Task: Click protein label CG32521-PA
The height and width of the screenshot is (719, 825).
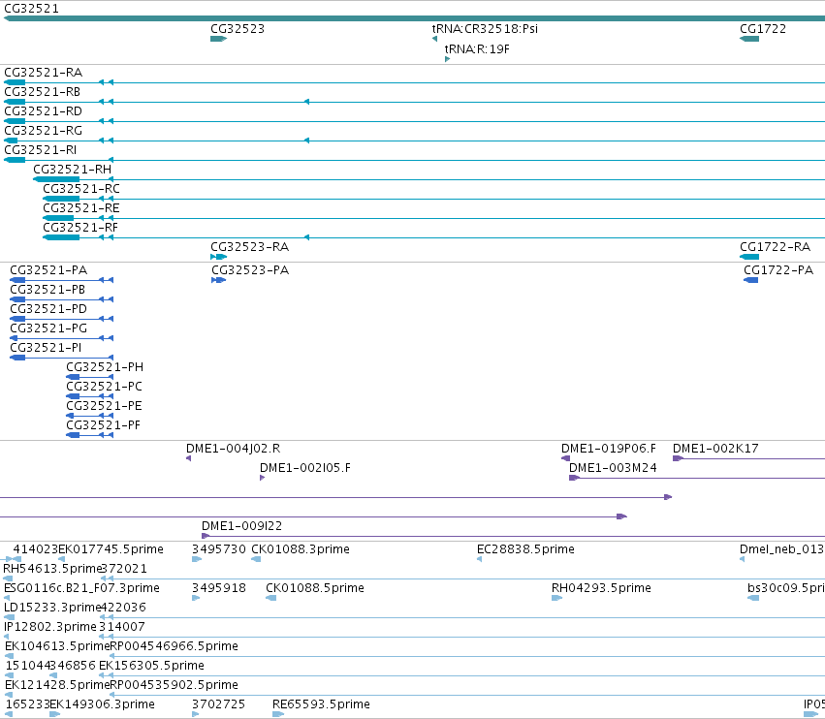Action: pyautogui.click(x=48, y=269)
